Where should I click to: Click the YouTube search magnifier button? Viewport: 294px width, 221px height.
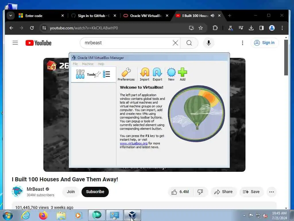pos(189,43)
